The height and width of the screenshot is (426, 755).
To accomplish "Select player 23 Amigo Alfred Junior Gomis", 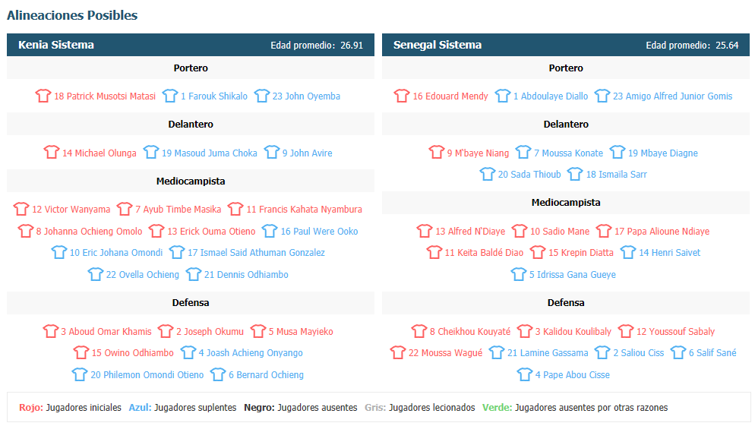I will tap(672, 96).
